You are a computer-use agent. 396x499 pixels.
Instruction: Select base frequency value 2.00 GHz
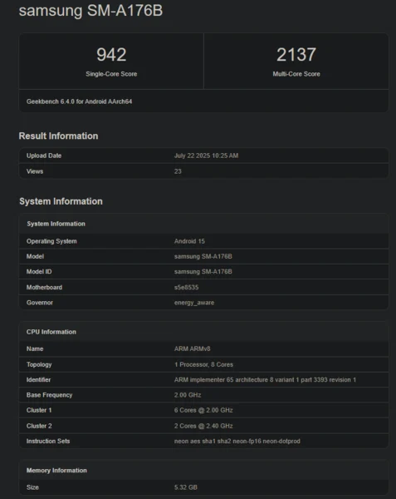click(x=188, y=395)
